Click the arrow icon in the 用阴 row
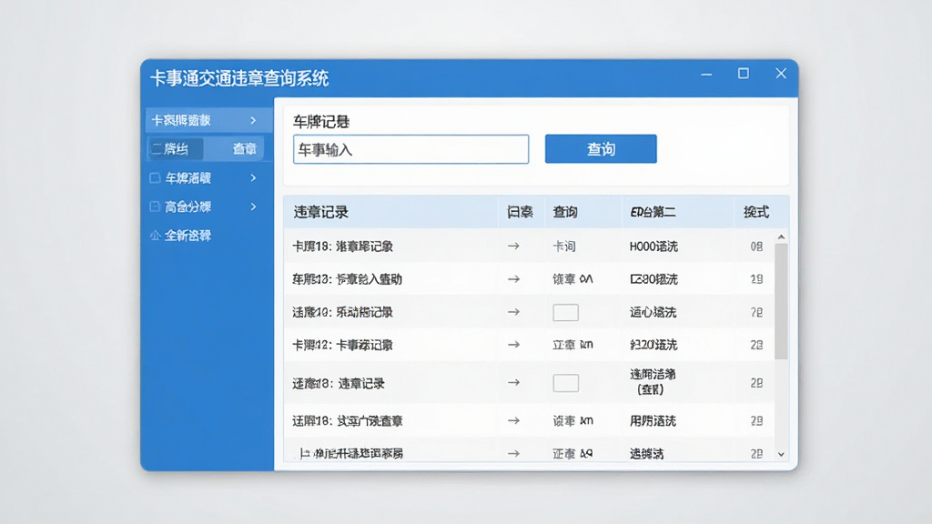The image size is (932, 524). [x=513, y=420]
